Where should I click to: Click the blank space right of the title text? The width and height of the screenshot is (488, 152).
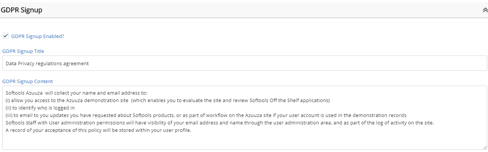coord(288,63)
